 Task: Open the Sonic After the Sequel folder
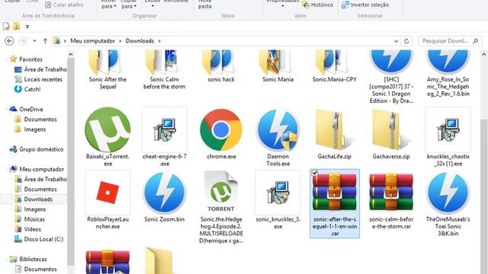pos(108,62)
